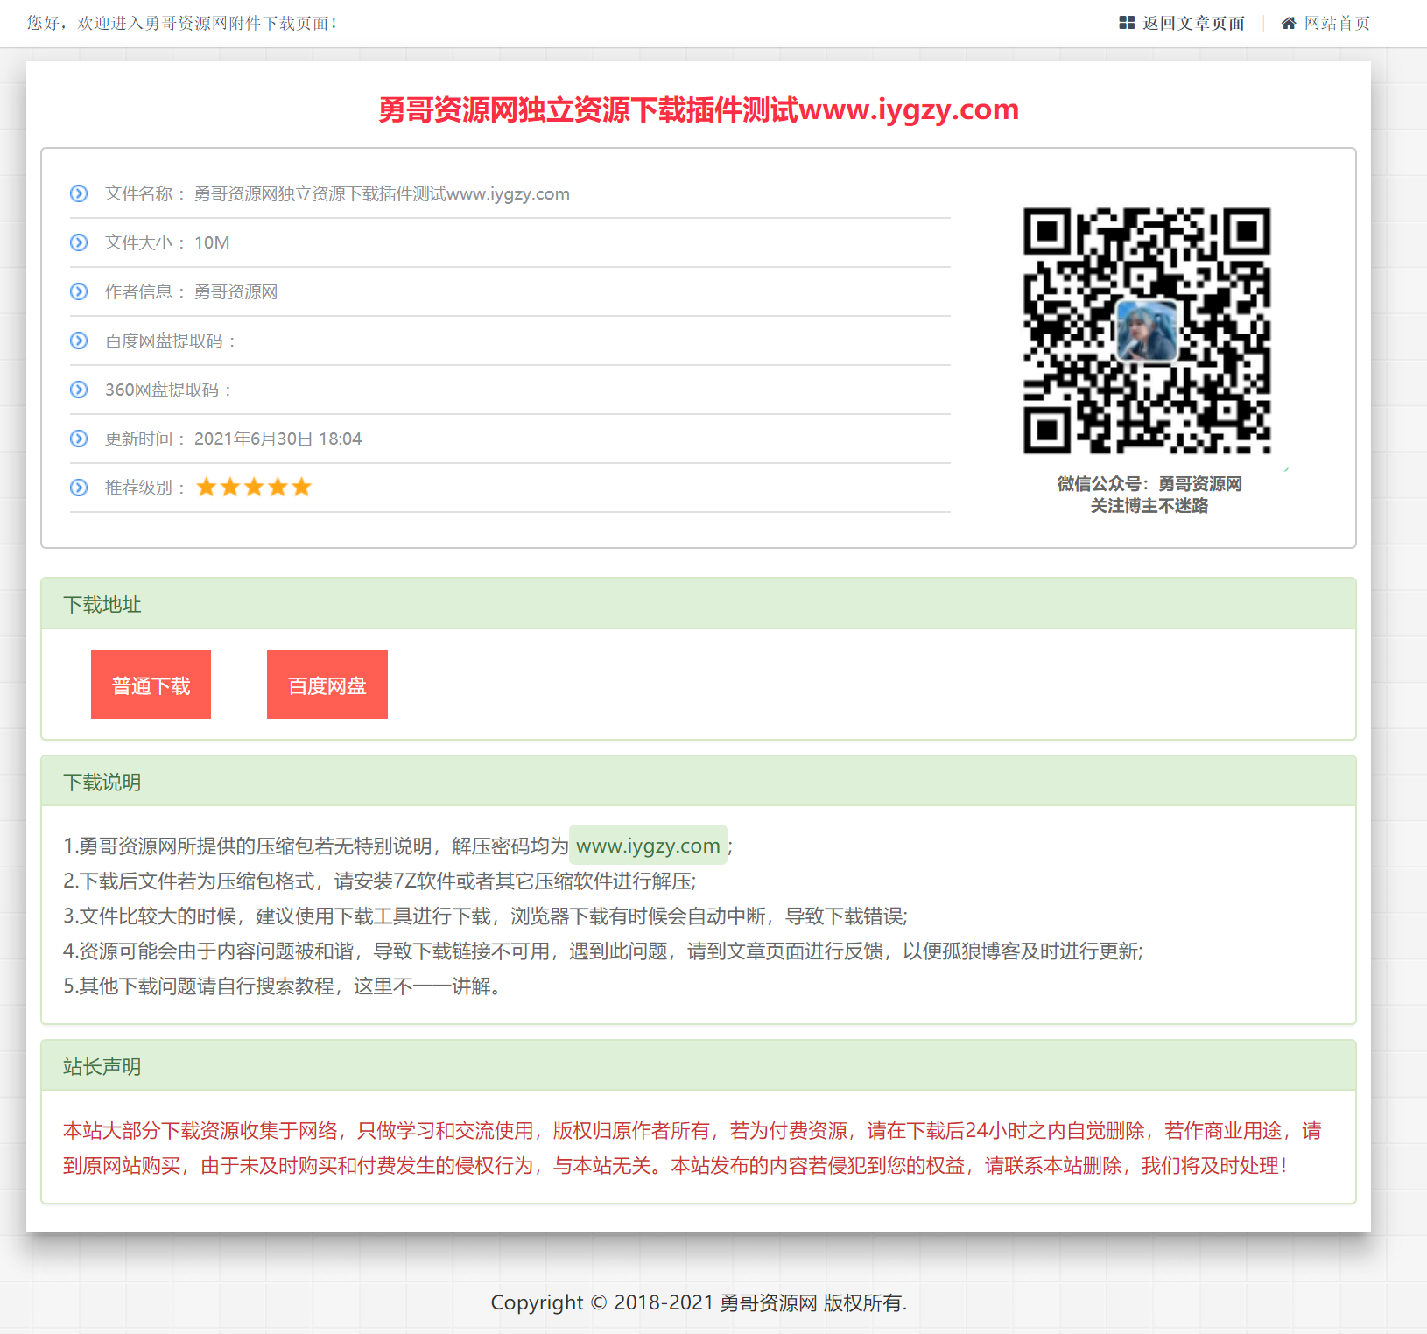The height and width of the screenshot is (1334, 1427).
Task: Click the 百度网盘提取码 label
Action: tap(170, 341)
